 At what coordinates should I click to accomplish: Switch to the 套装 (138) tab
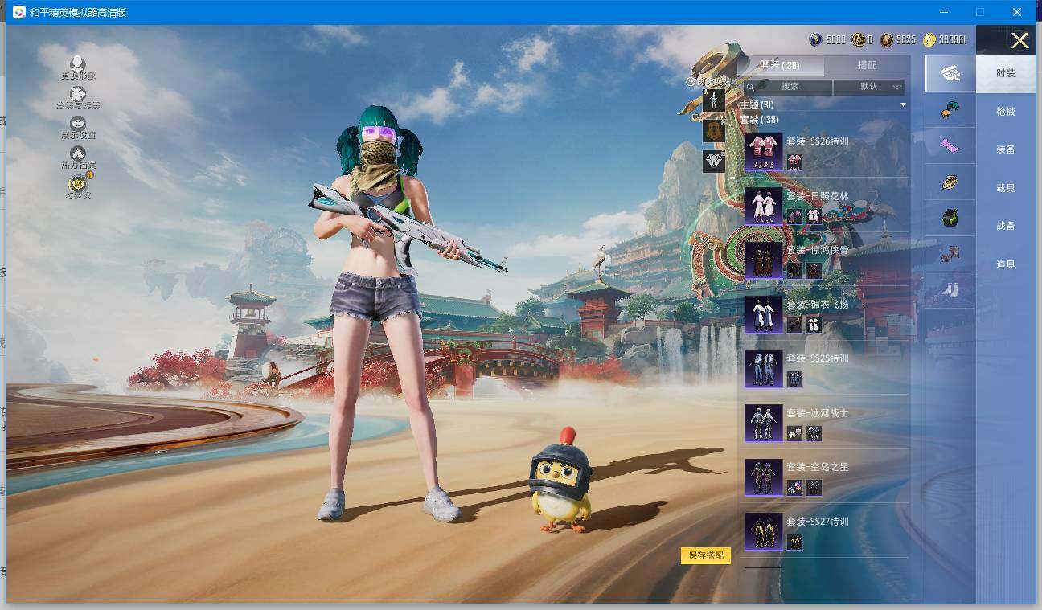pos(780,65)
